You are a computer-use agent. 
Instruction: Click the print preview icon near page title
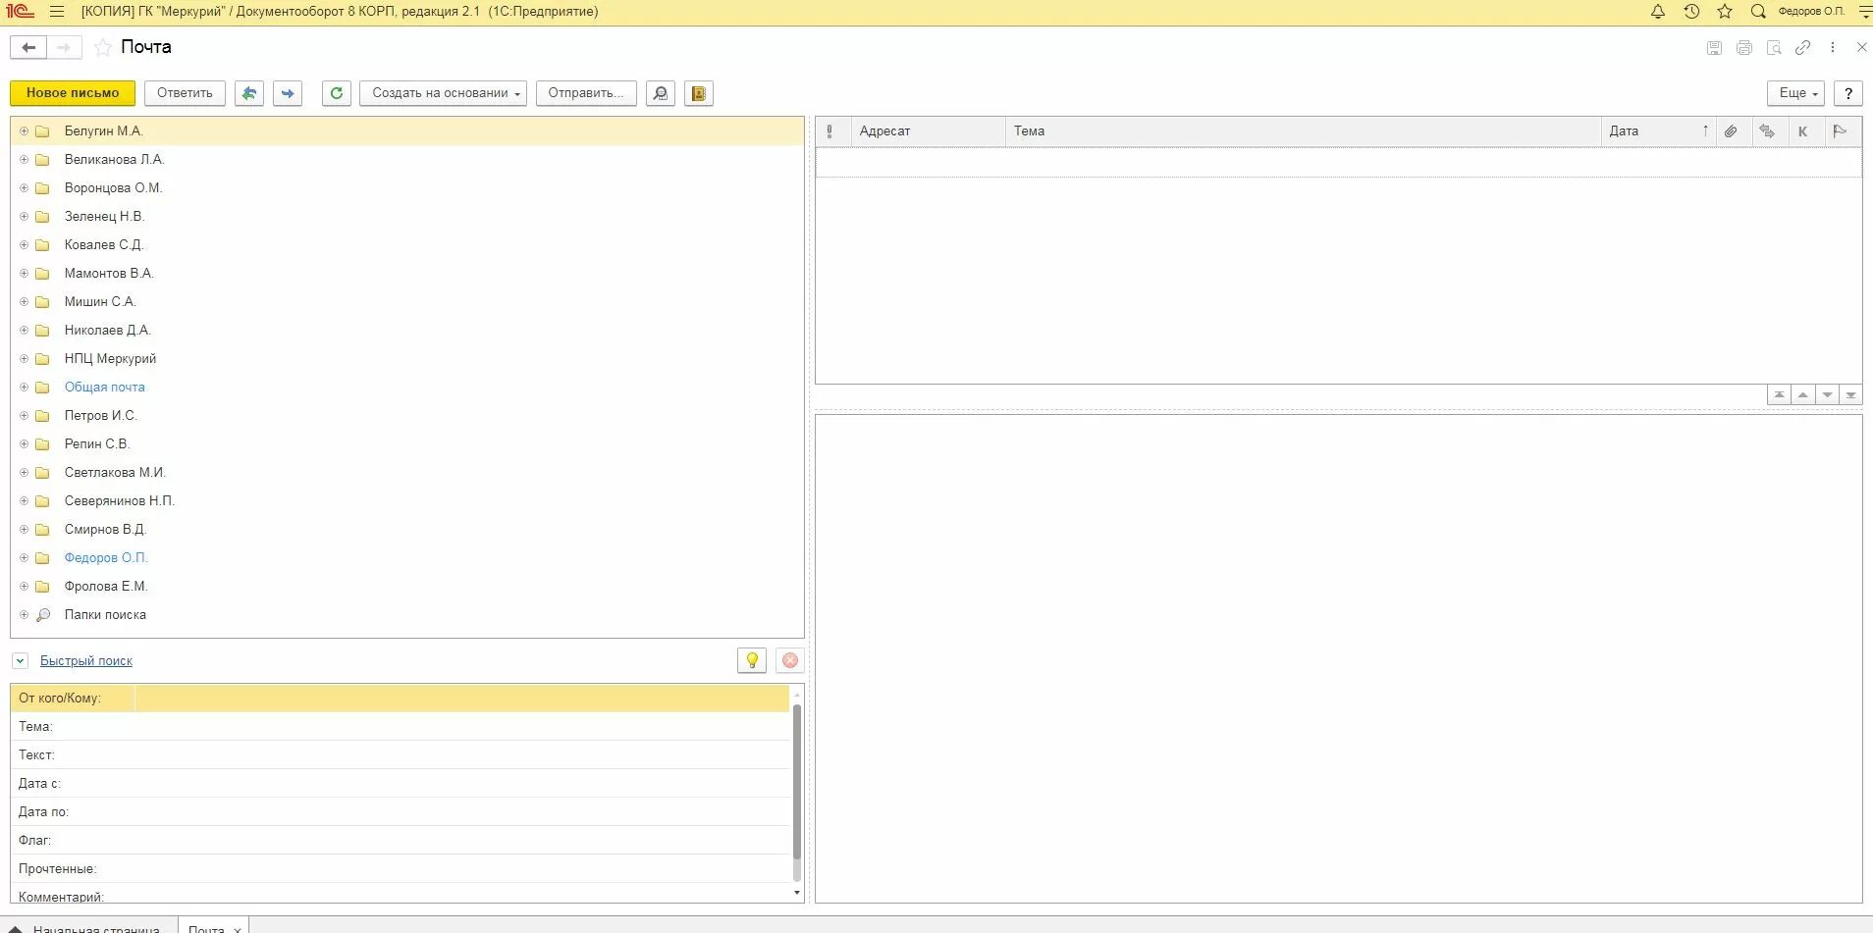click(x=1773, y=47)
